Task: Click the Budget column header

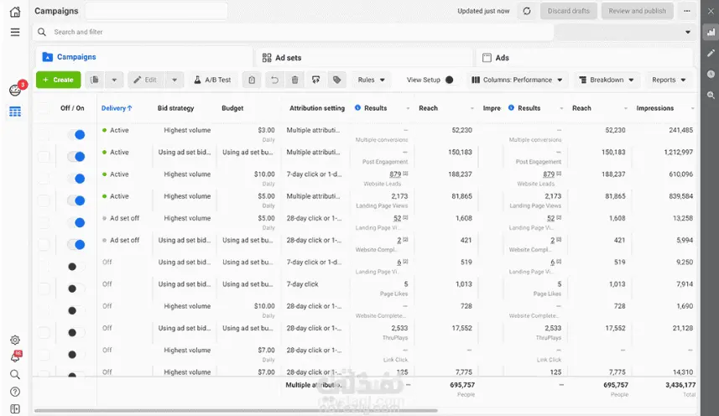Action: (x=232, y=108)
